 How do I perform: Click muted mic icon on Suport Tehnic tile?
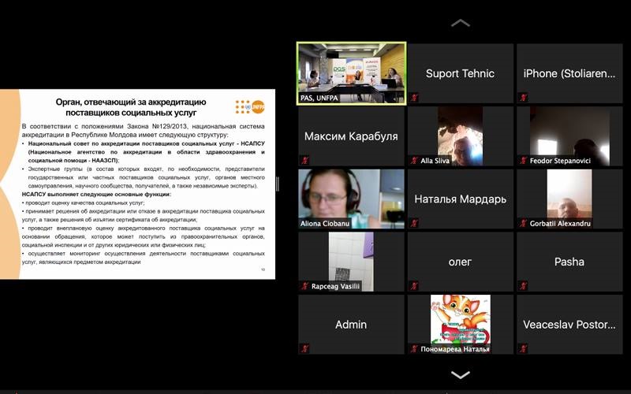414,98
